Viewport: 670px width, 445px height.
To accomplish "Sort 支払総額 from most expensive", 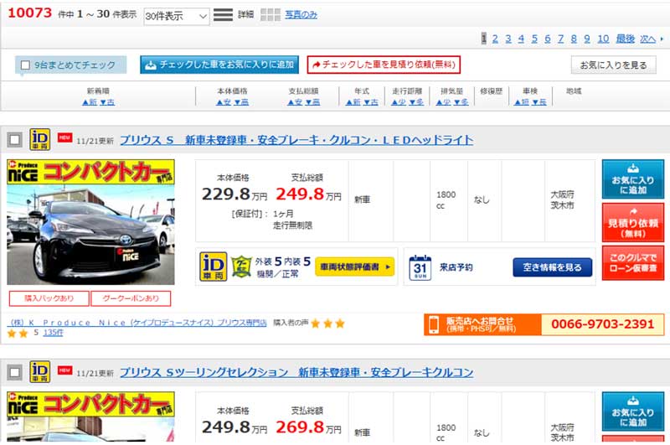I will tap(312, 102).
